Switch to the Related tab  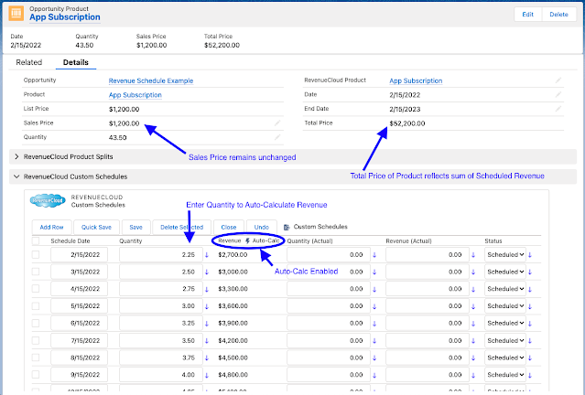[x=29, y=62]
